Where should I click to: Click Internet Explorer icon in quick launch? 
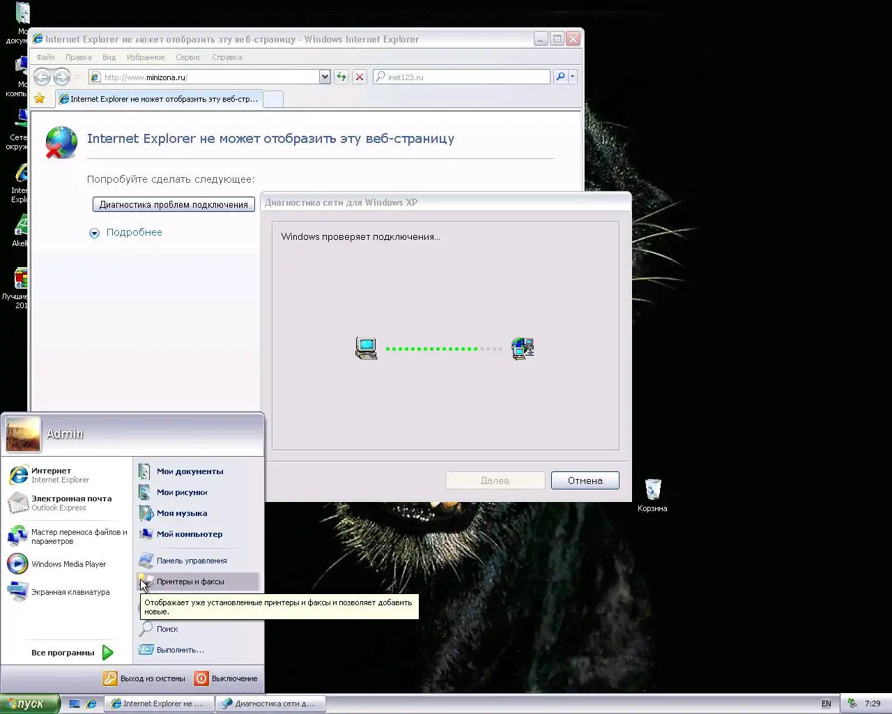tap(91, 704)
